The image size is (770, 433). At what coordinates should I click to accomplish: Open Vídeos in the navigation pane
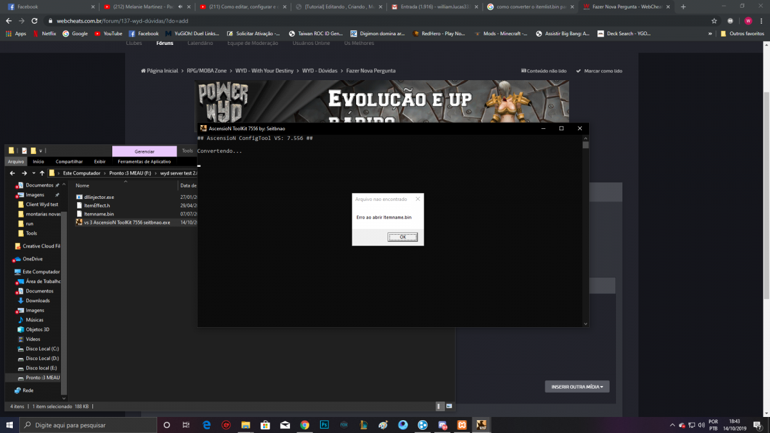click(x=33, y=339)
